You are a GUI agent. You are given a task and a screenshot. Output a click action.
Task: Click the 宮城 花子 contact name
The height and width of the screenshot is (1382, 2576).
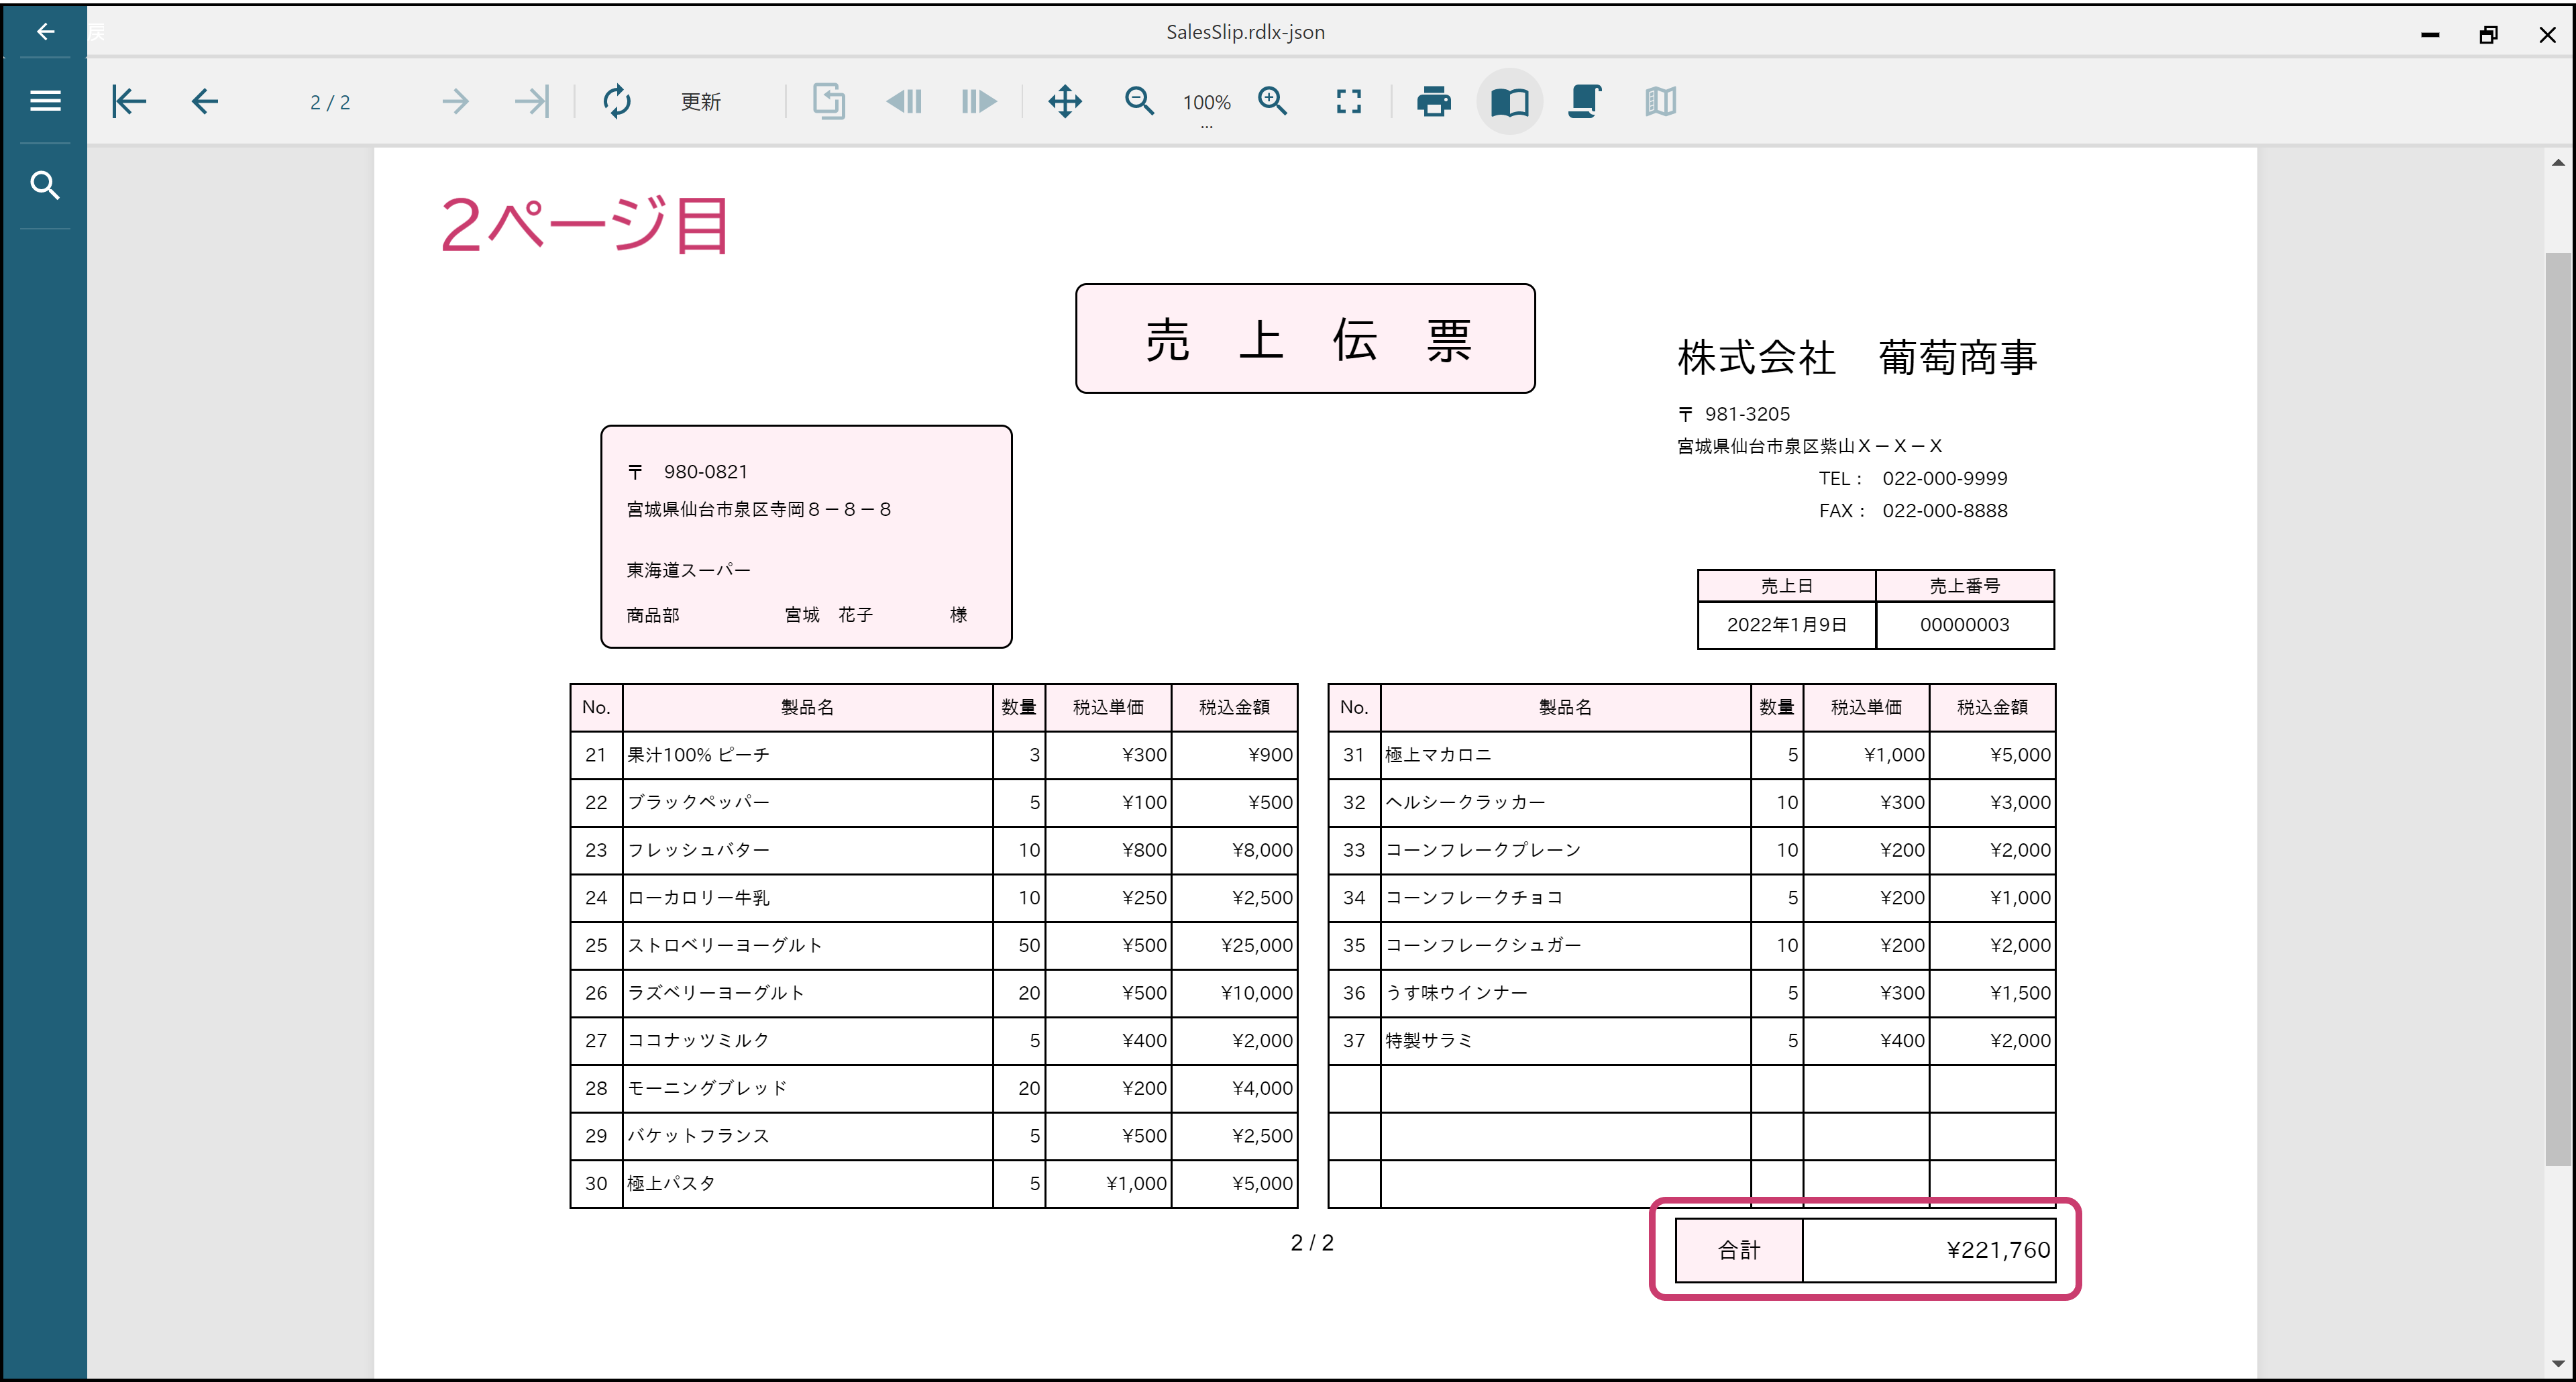coord(828,615)
